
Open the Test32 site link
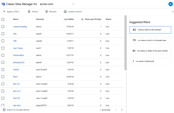[x=16, y=69]
